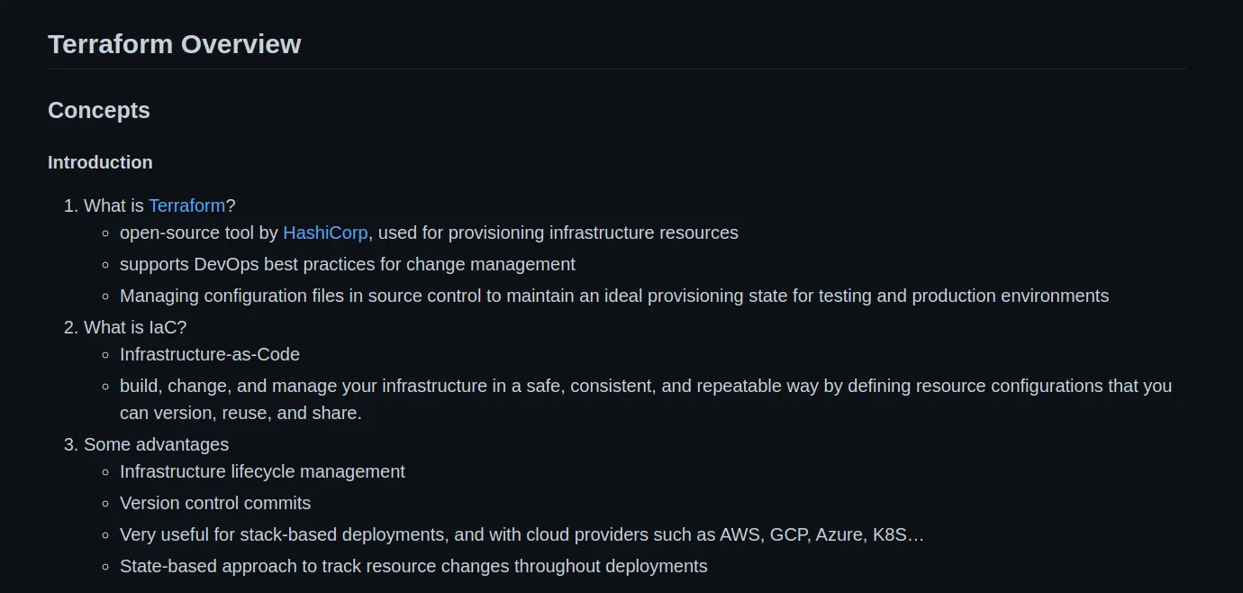1243x593 pixels.
Task: Click the Concepts heading
Action: click(99, 110)
